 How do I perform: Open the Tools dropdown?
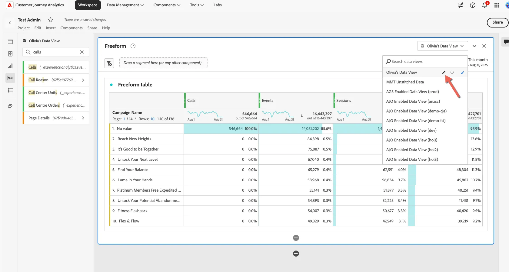tap(197, 5)
